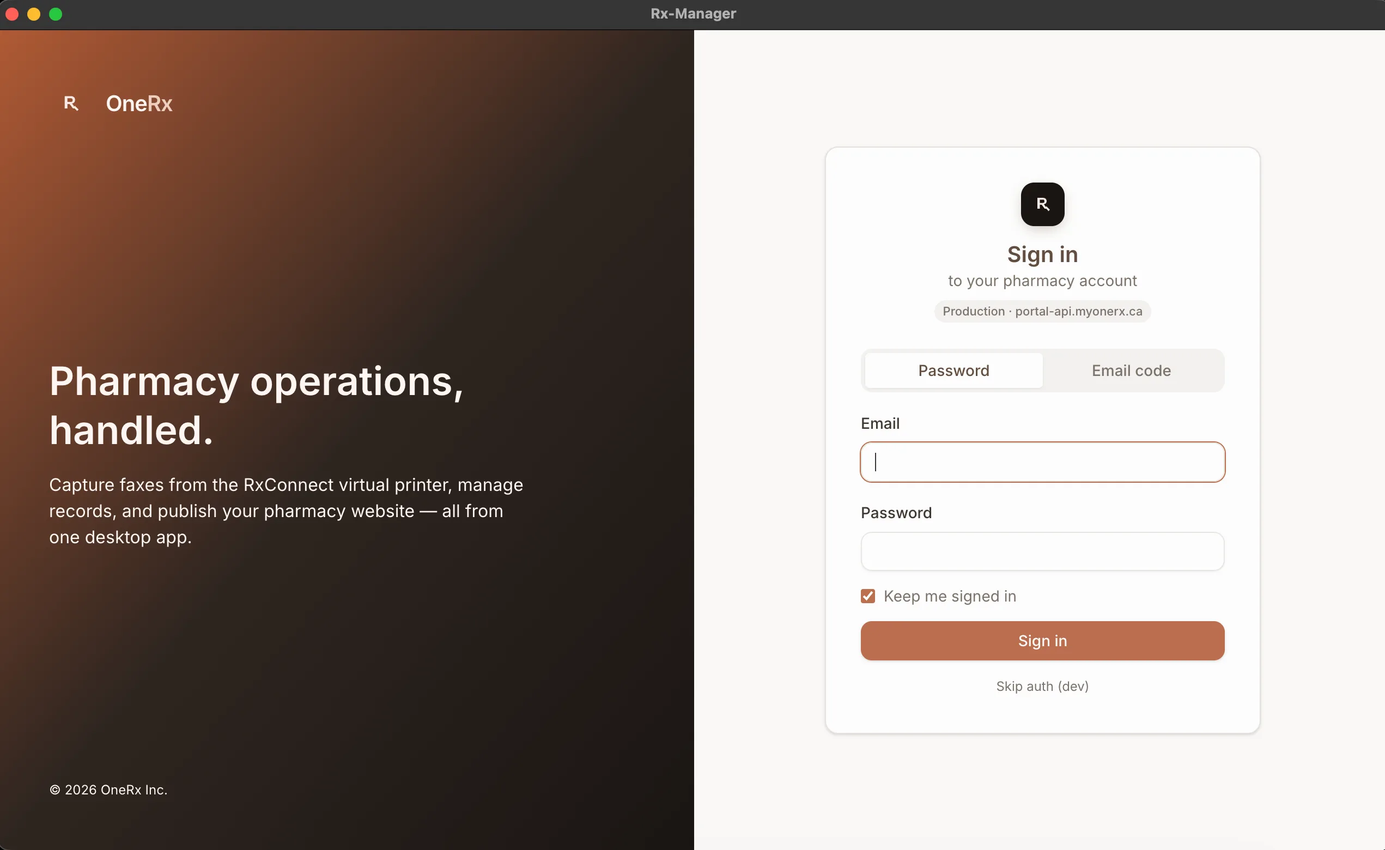Click the OneRx Rx logo icon in left panel
1385x850 pixels.
[71, 104]
